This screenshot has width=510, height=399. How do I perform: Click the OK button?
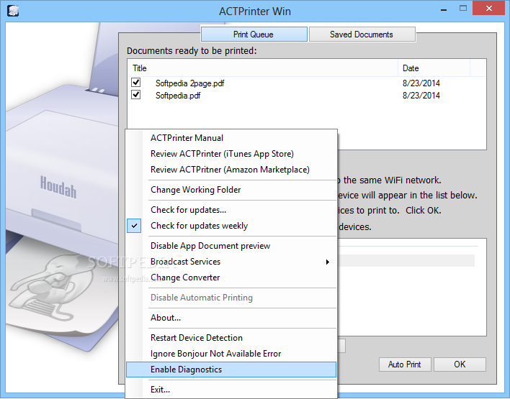[460, 364]
